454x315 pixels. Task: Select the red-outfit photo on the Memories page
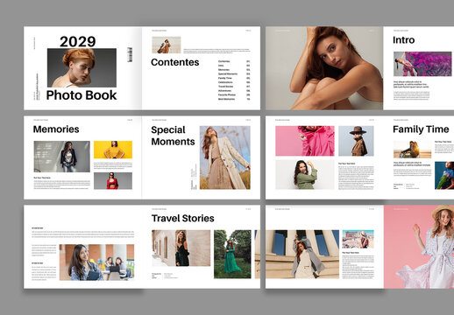tap(113, 181)
